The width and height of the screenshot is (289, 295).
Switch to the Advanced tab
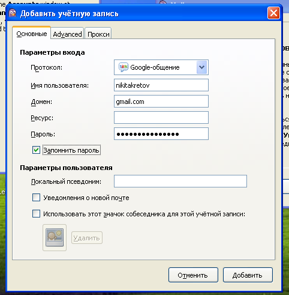[67, 34]
